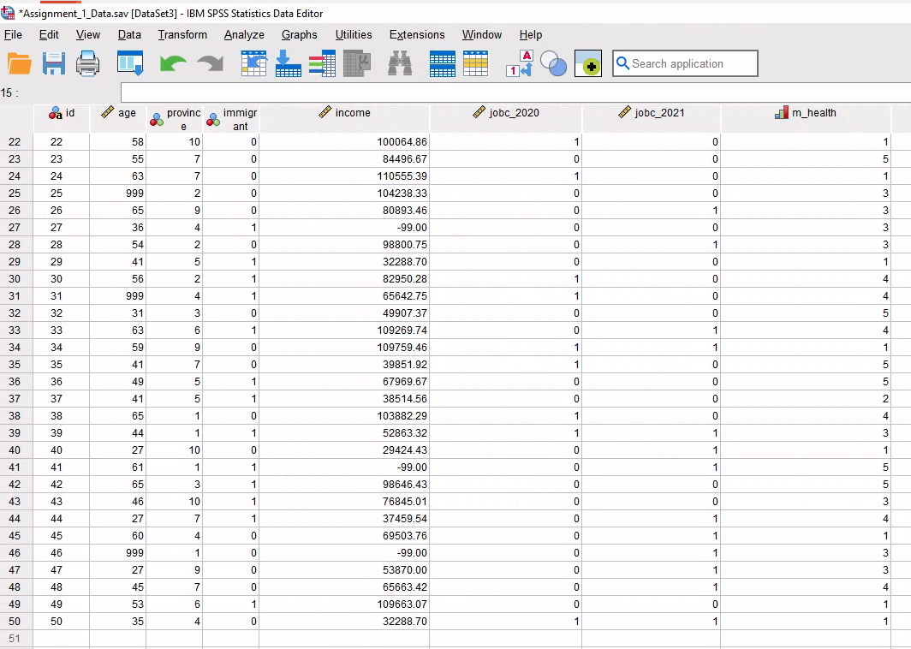Open the Transform menu
Viewport: 911px width, 649px height.
tap(182, 35)
